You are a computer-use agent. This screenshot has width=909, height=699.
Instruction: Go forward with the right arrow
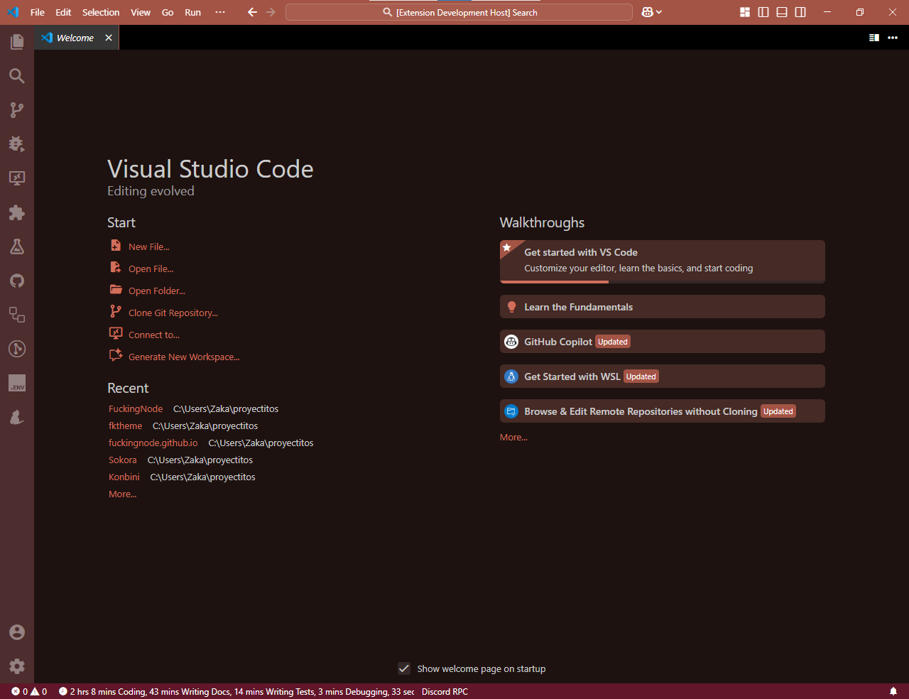click(x=271, y=12)
